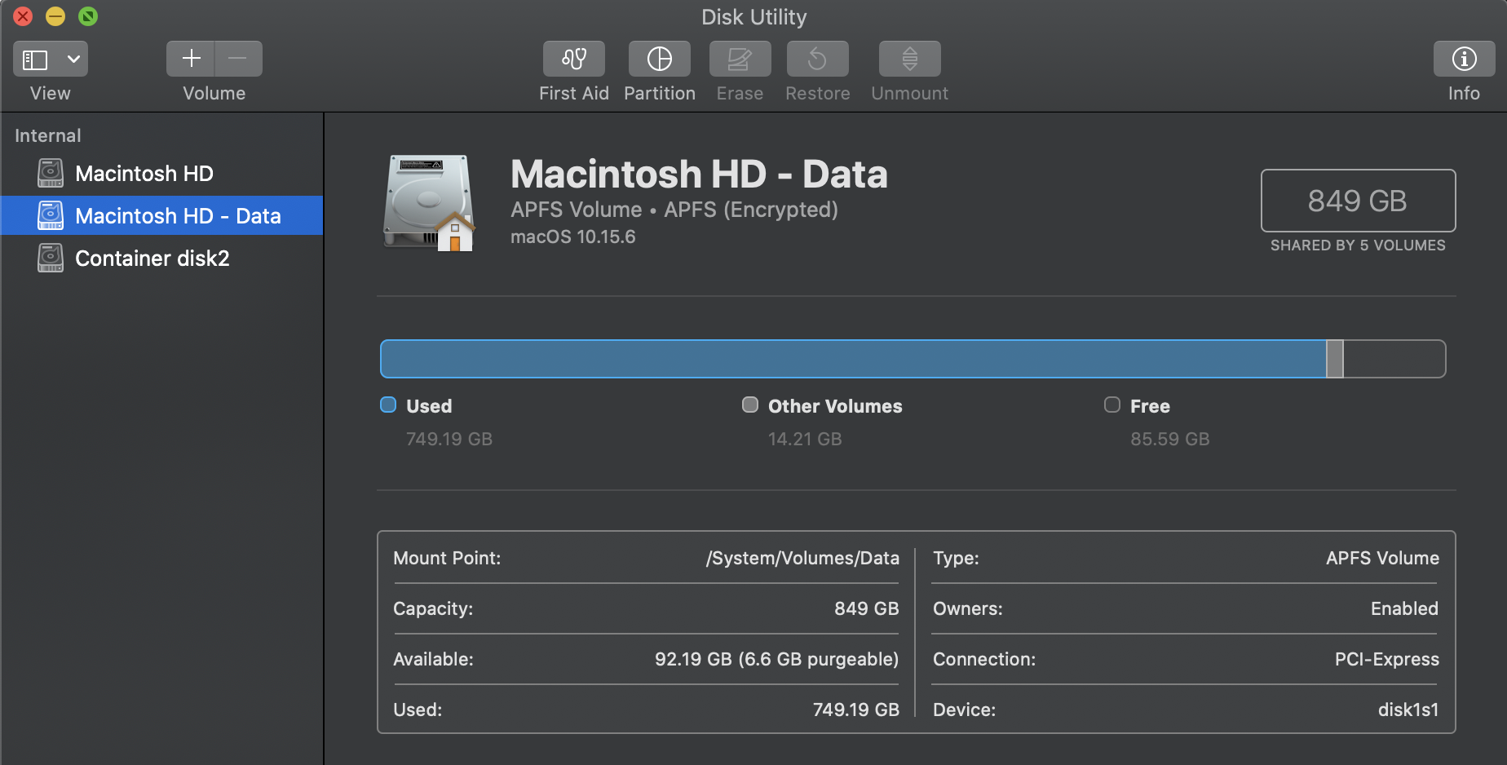Click the 749.19 GB used legend value

point(449,439)
